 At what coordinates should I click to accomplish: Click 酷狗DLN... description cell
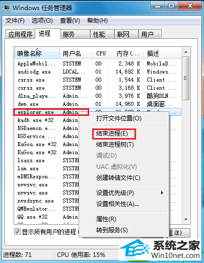[161, 96]
